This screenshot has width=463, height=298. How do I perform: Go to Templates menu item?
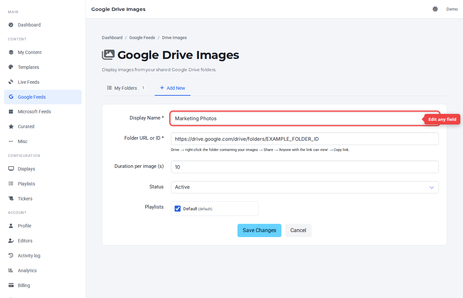43,67
